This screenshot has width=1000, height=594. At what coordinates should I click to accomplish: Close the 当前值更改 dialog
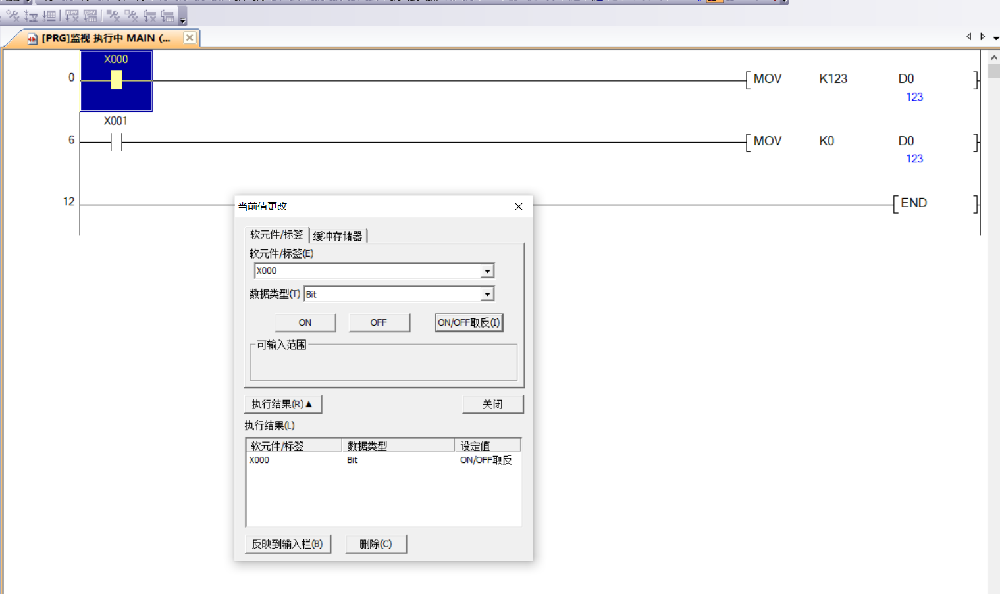click(x=519, y=207)
